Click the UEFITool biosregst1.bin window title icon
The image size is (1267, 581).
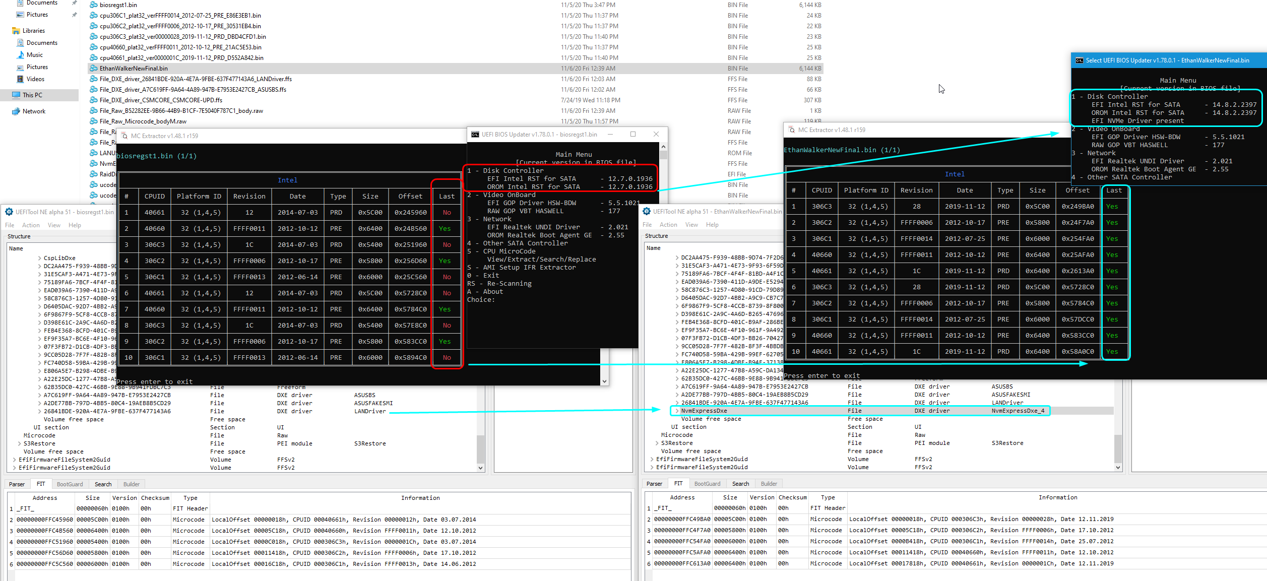(9, 212)
